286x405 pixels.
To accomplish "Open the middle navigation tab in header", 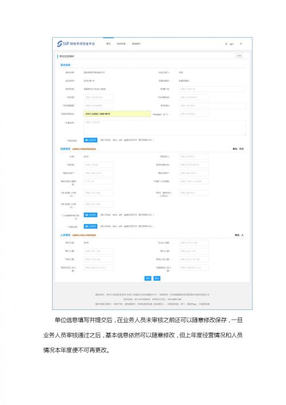I will pyautogui.click(x=121, y=44).
